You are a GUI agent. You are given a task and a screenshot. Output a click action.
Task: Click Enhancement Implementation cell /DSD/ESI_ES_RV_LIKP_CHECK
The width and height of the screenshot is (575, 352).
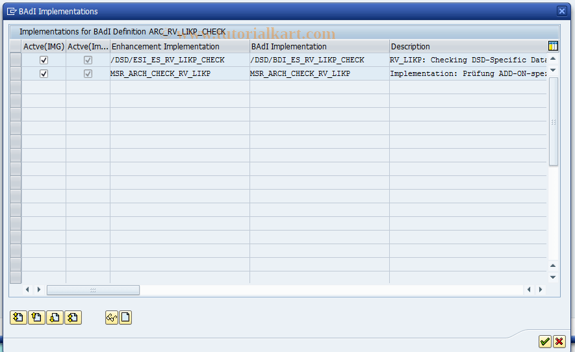tap(180, 60)
